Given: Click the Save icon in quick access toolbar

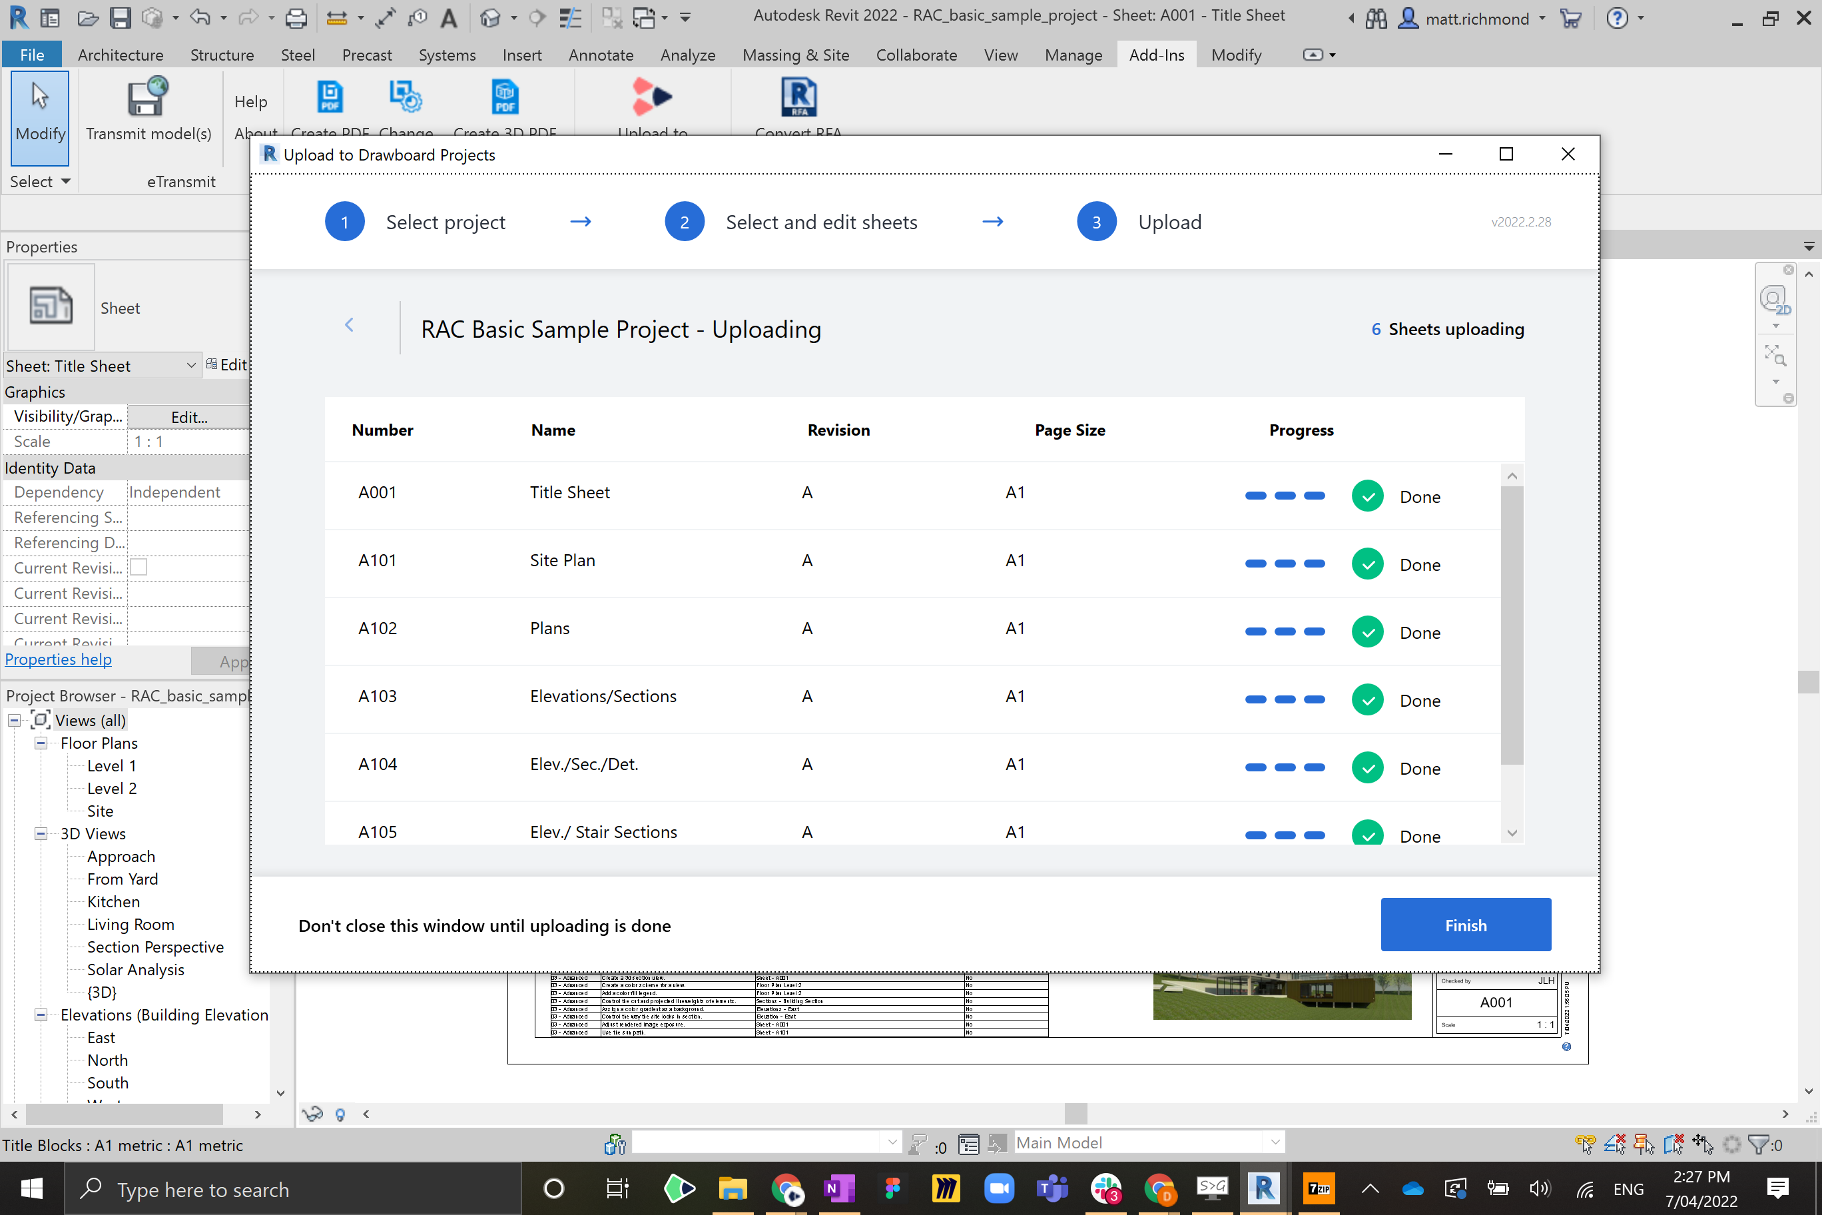Looking at the screenshot, I should click(x=120, y=17).
